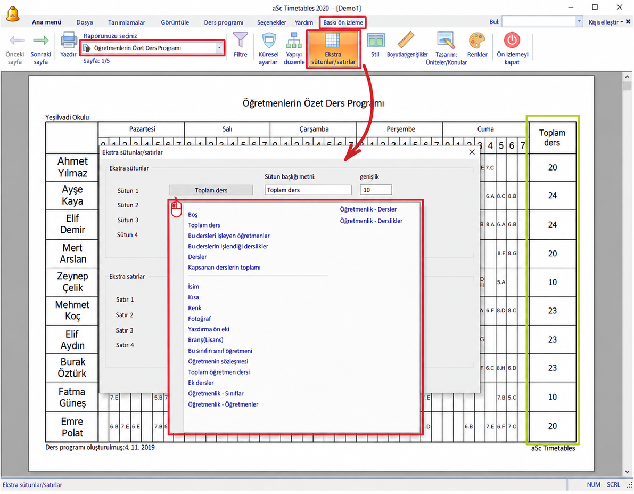634x494 pixels.
Task: Open the Renkler palette icon
Action: [477, 41]
